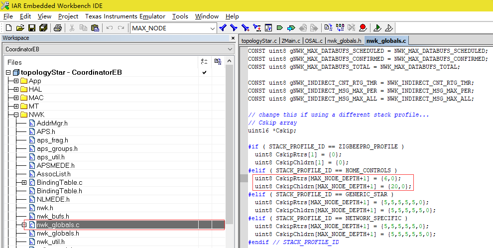Expand the HAL folder
The image size is (493, 248).
pyautogui.click(x=16, y=89)
